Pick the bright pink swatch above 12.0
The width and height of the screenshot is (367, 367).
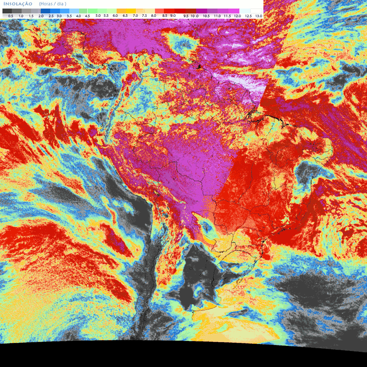234,11
